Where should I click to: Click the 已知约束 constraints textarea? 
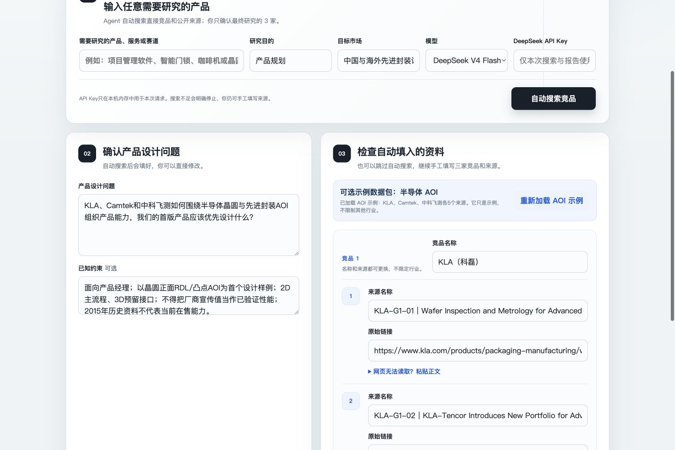coord(188,295)
